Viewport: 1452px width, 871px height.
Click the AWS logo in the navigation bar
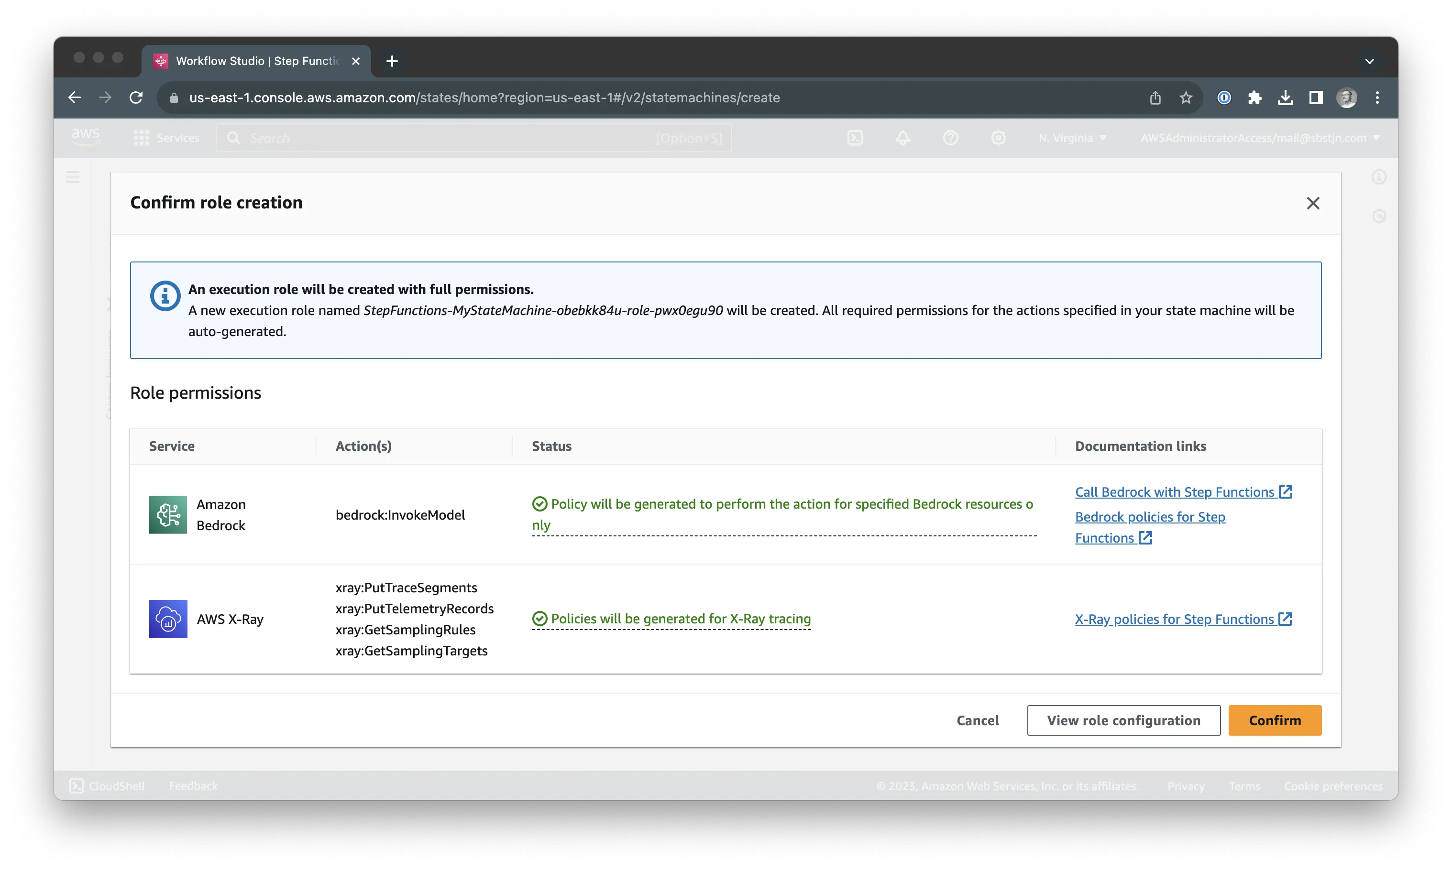tap(85, 136)
